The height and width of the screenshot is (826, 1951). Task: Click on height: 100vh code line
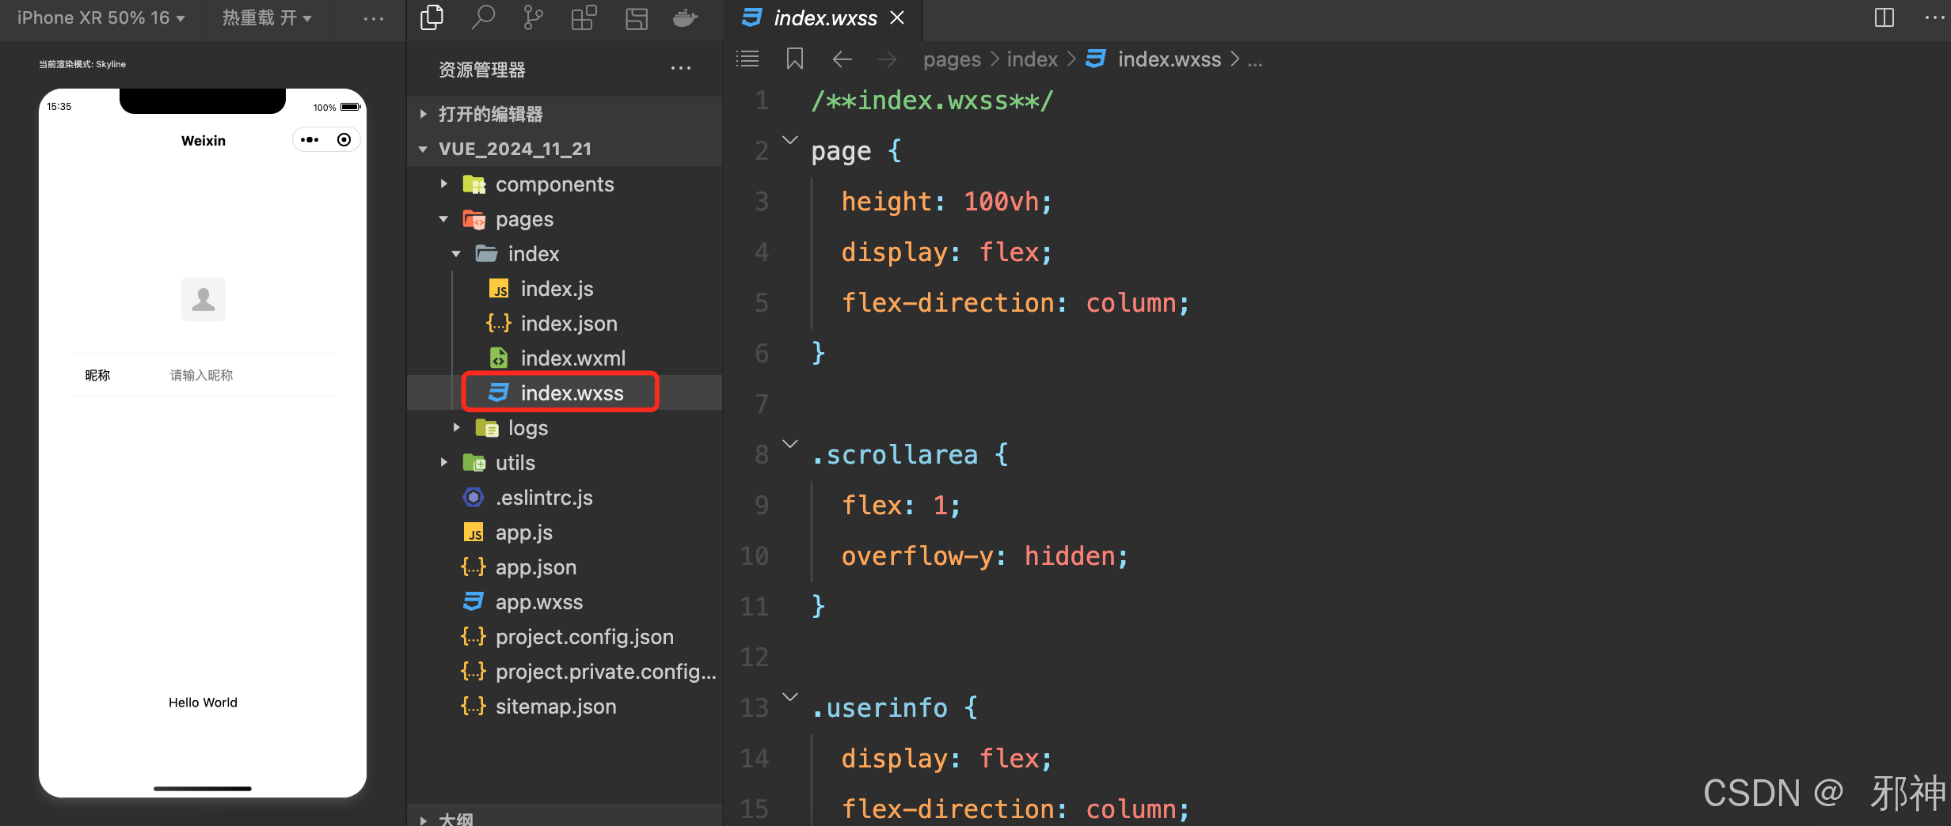click(x=946, y=201)
